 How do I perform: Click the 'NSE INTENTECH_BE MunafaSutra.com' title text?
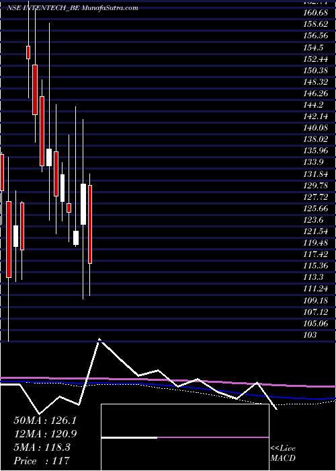click(73, 7)
